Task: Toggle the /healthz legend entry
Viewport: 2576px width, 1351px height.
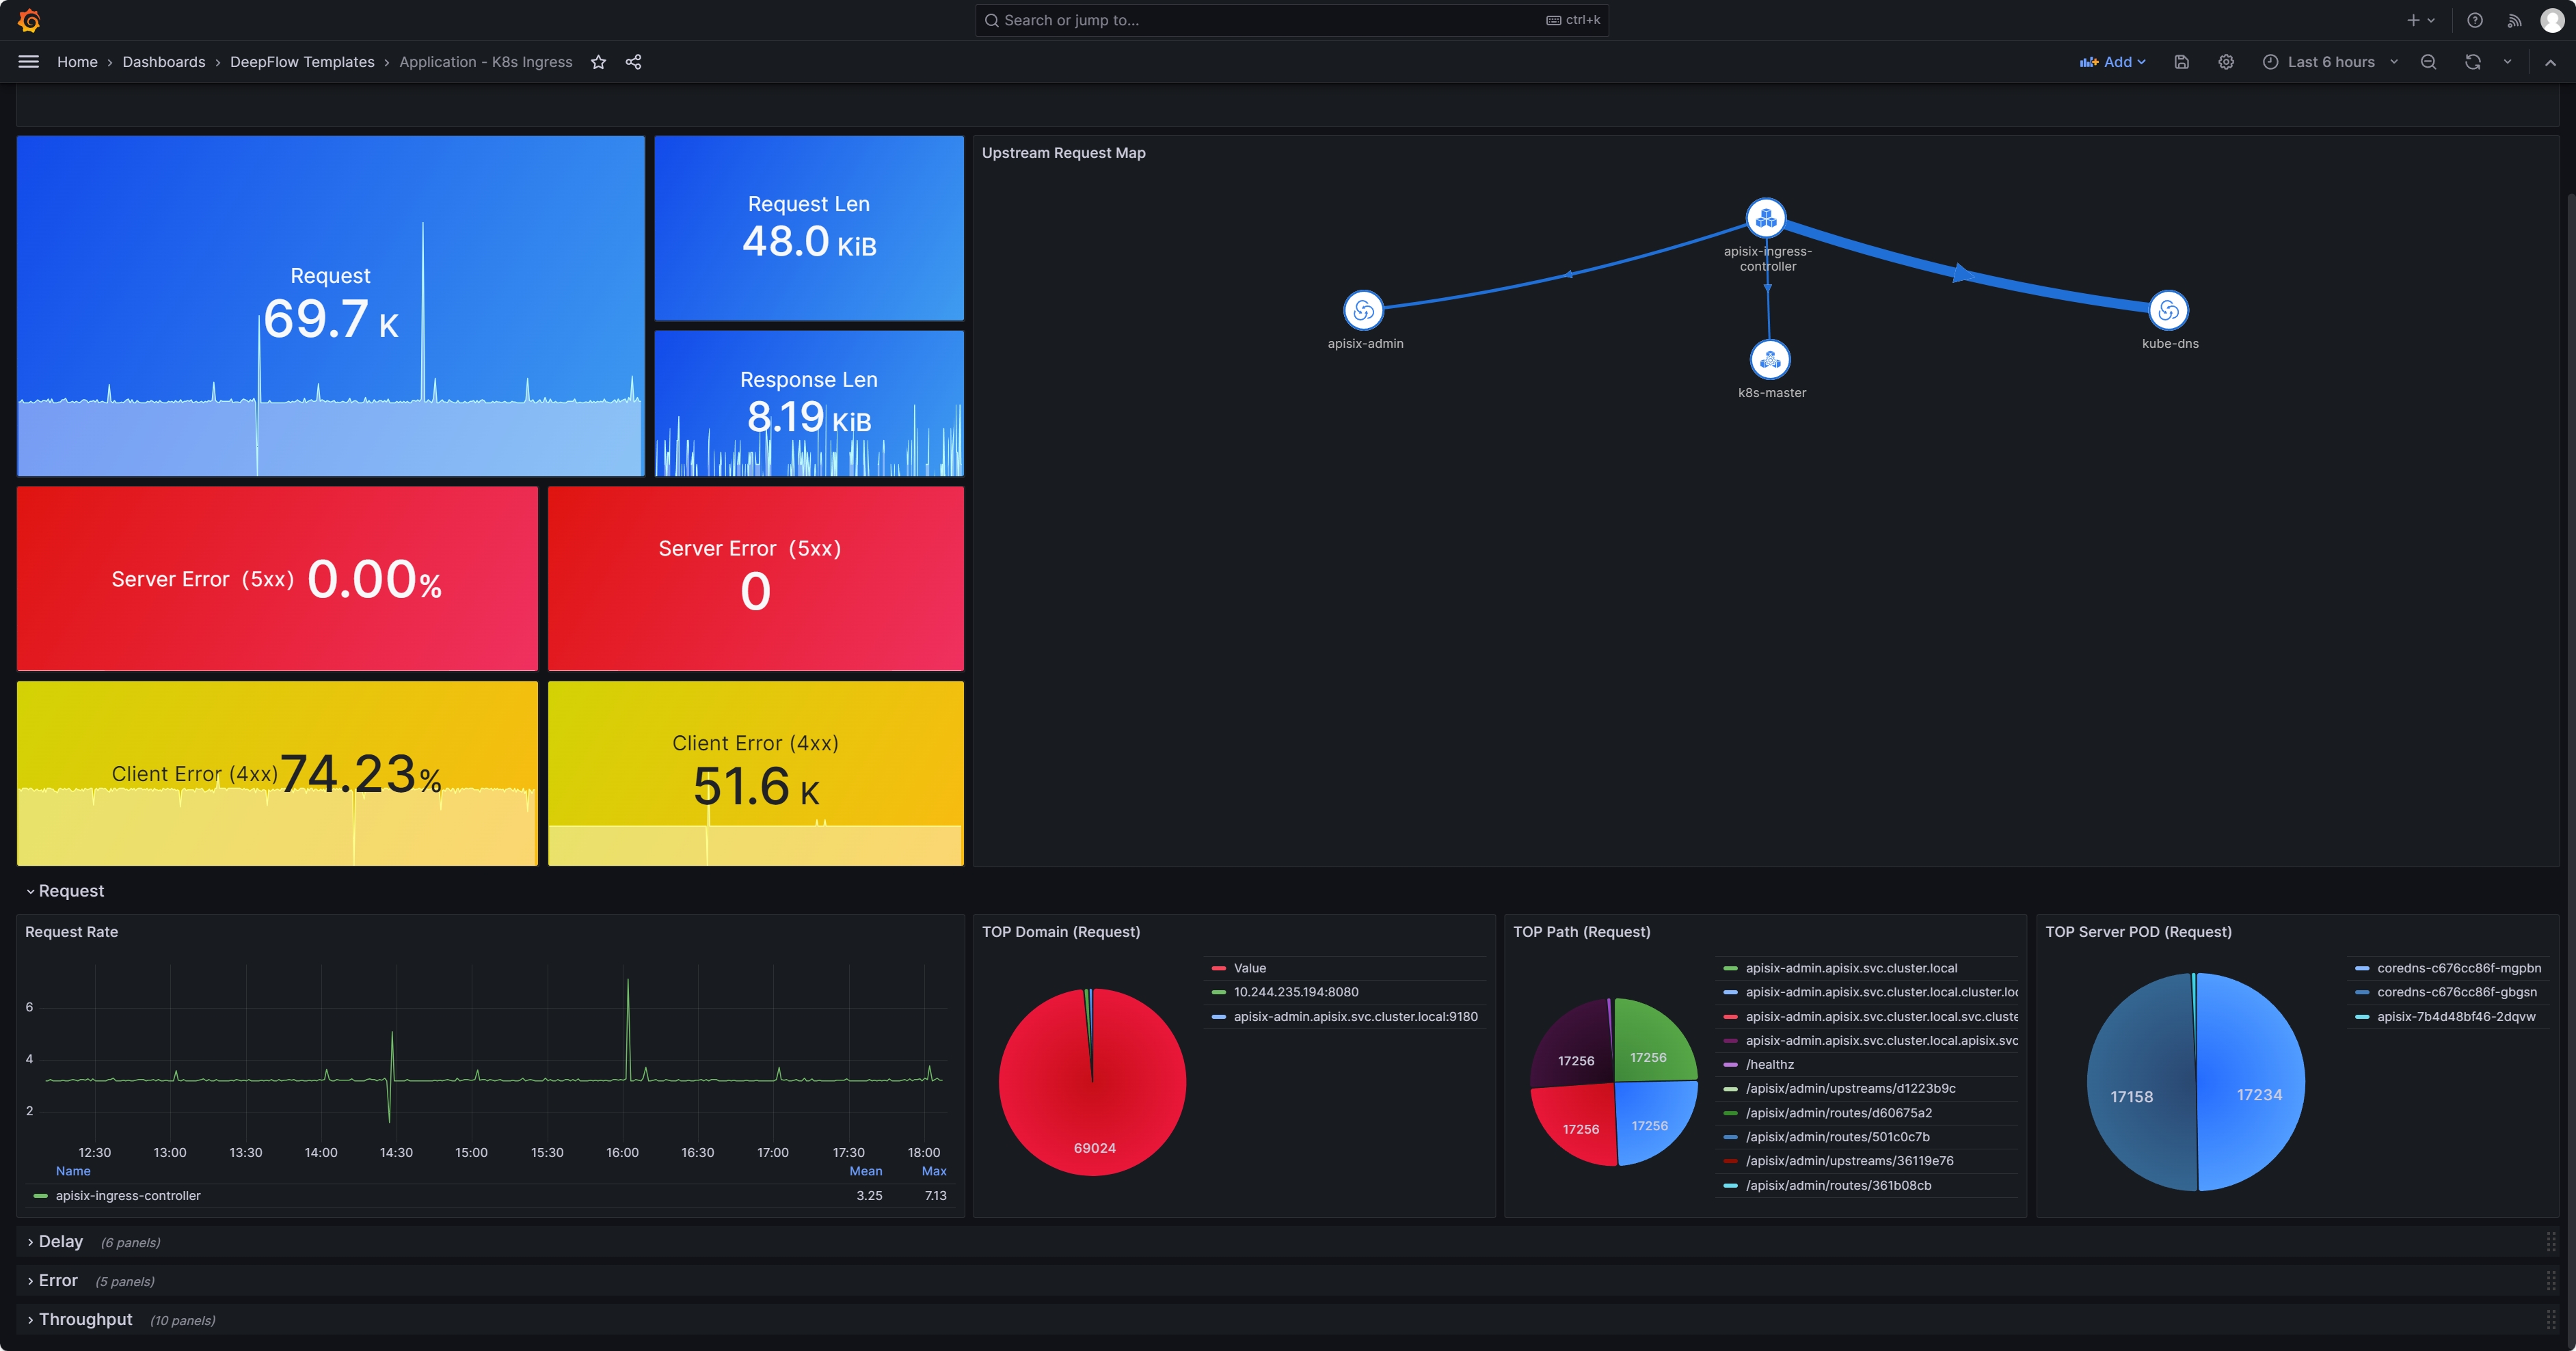Action: tap(1769, 1064)
